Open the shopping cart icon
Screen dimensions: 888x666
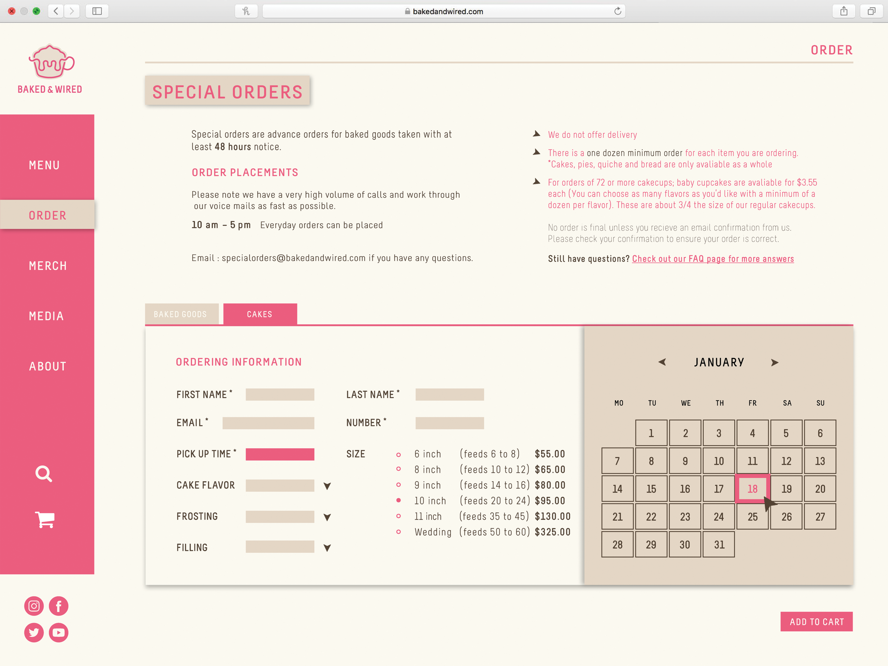coord(44,520)
